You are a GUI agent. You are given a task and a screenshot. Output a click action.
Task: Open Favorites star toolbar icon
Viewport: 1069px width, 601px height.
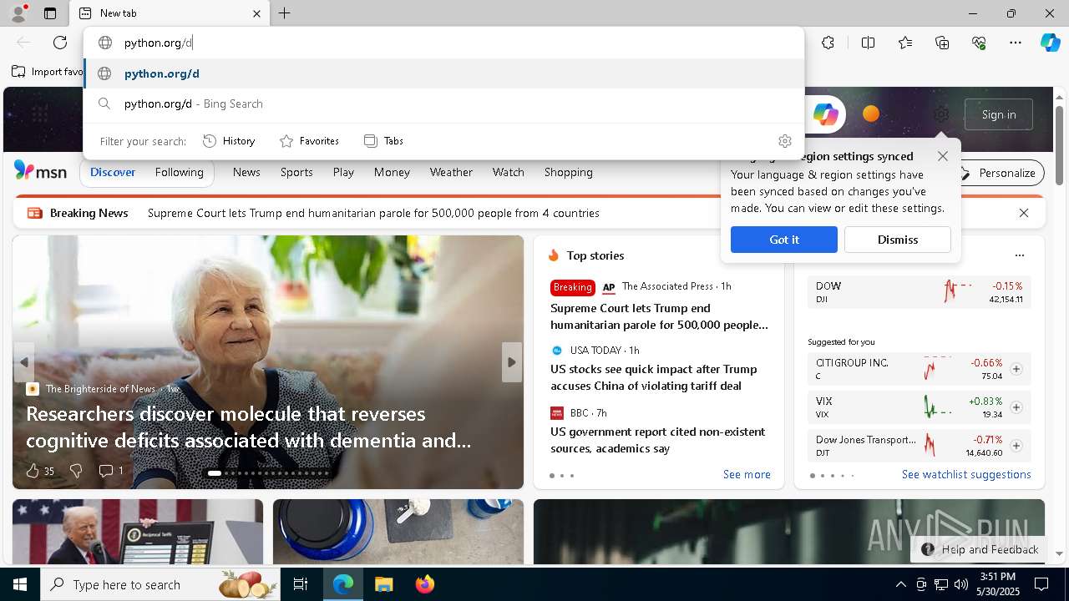pos(905,43)
